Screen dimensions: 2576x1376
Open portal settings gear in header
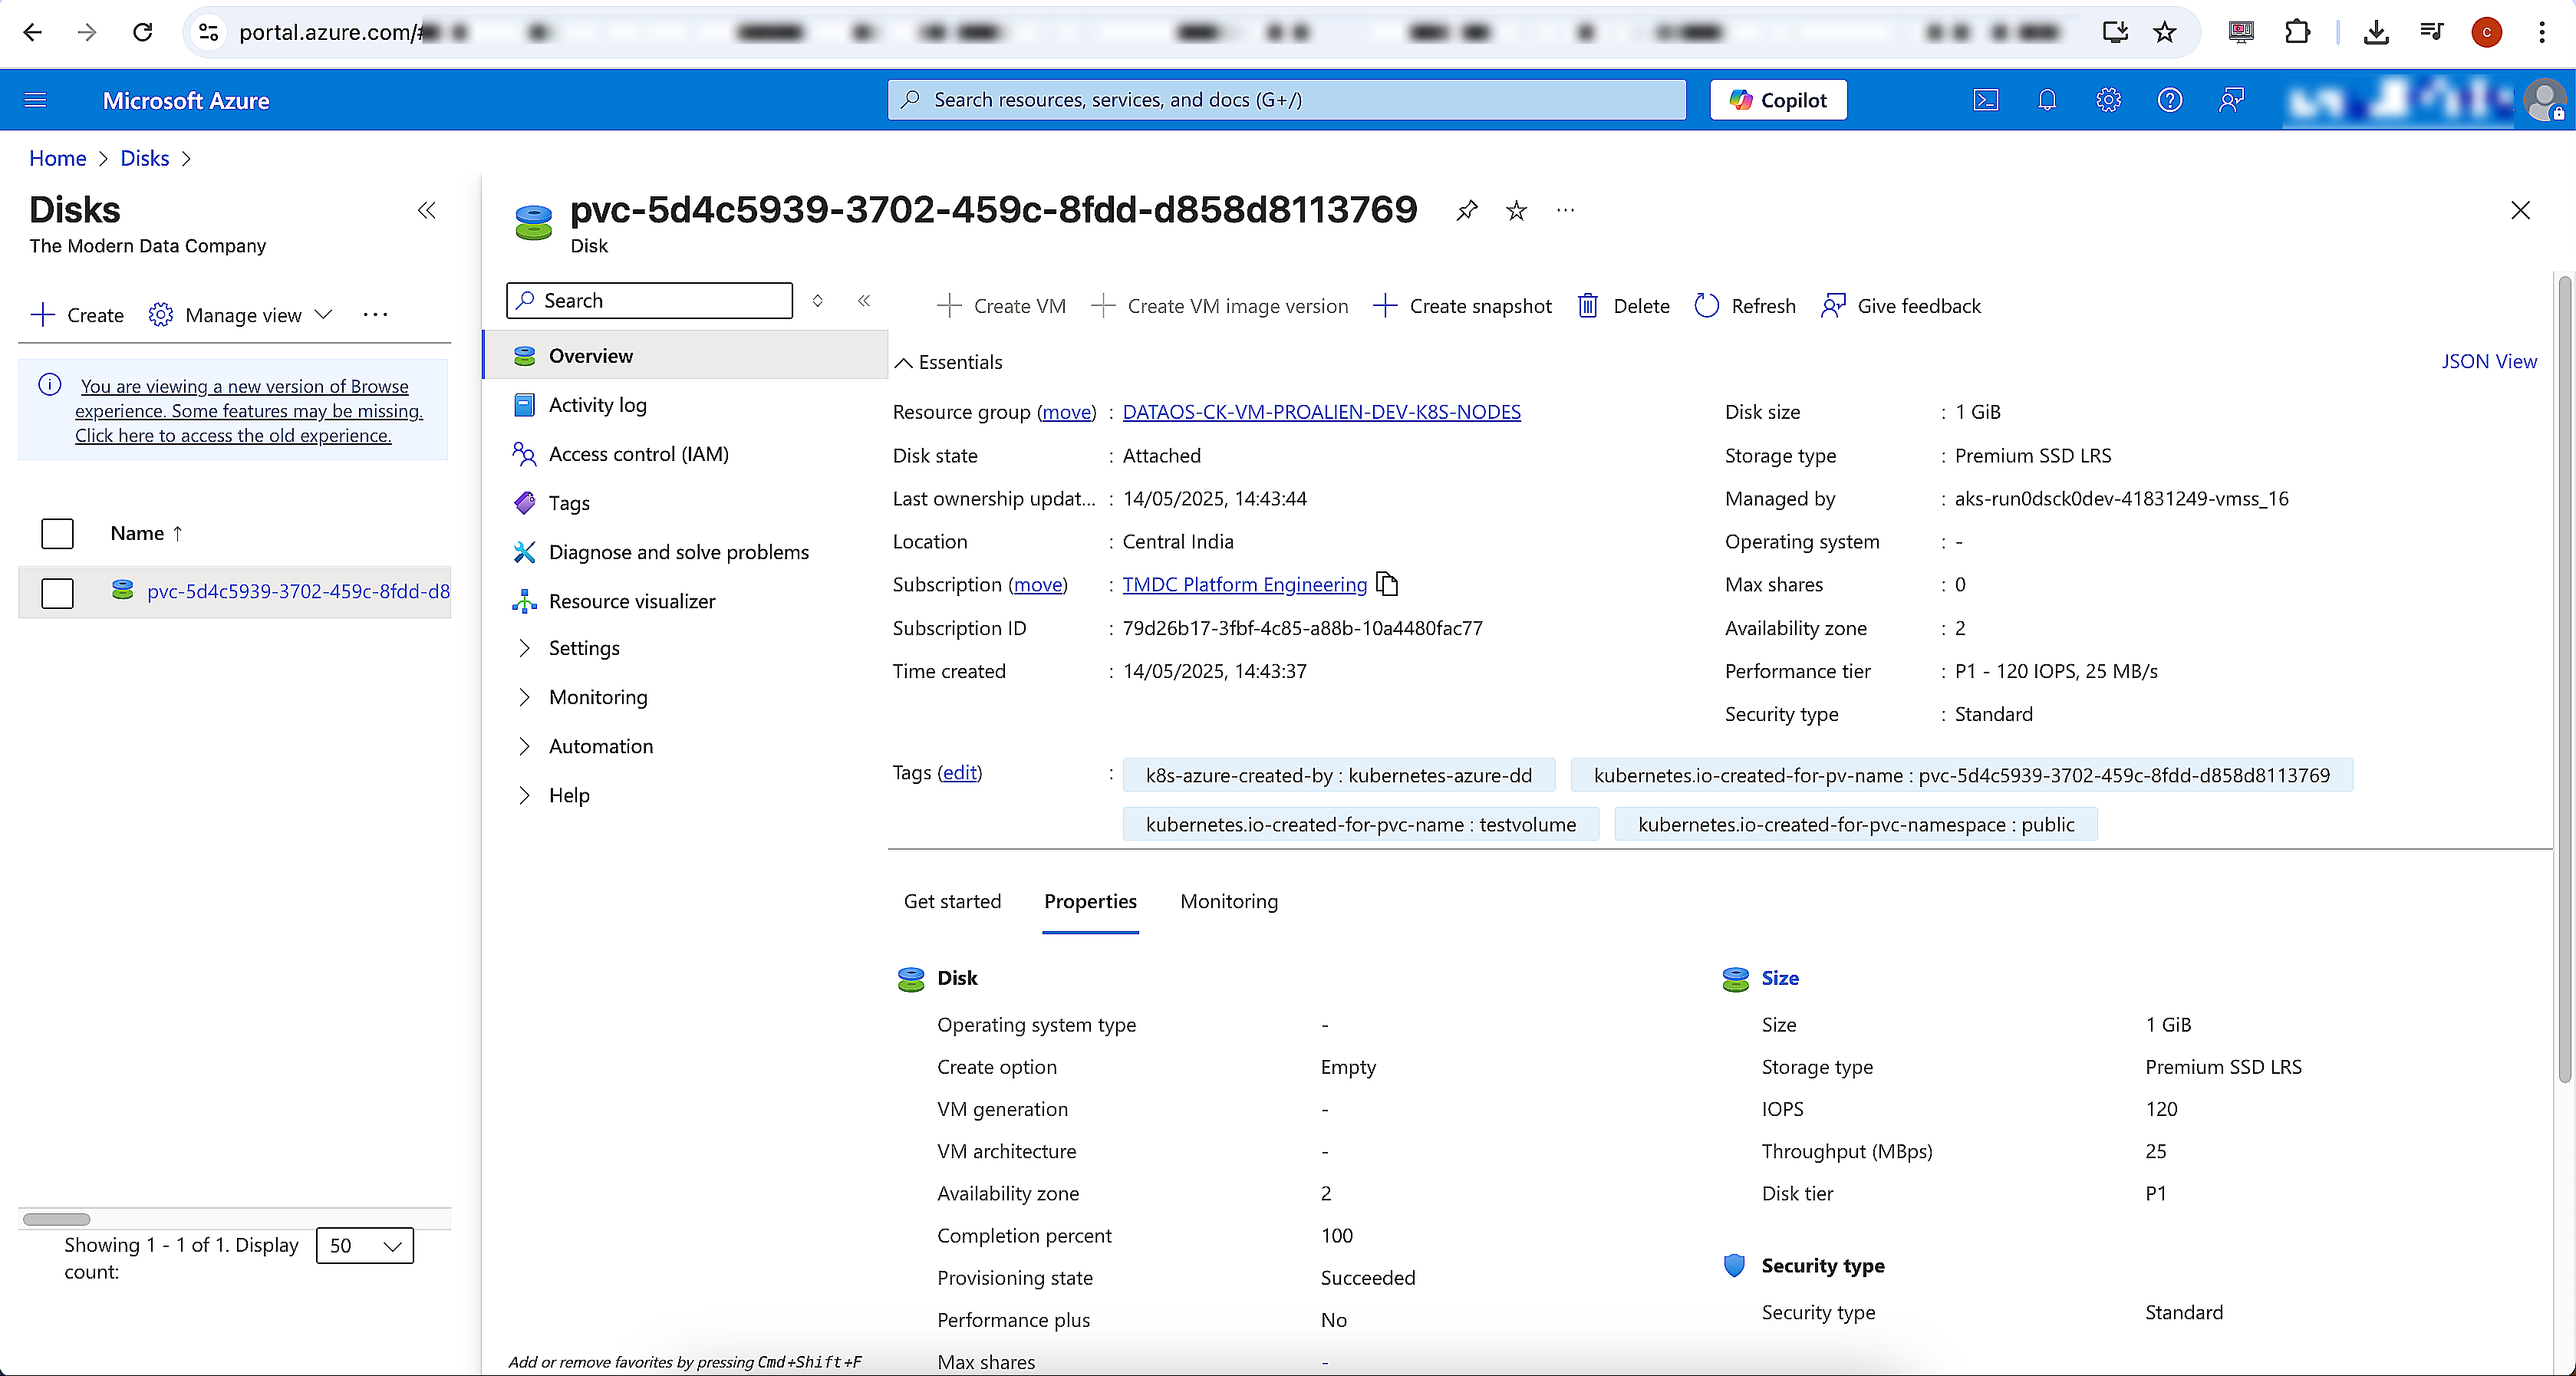pos(2108,100)
